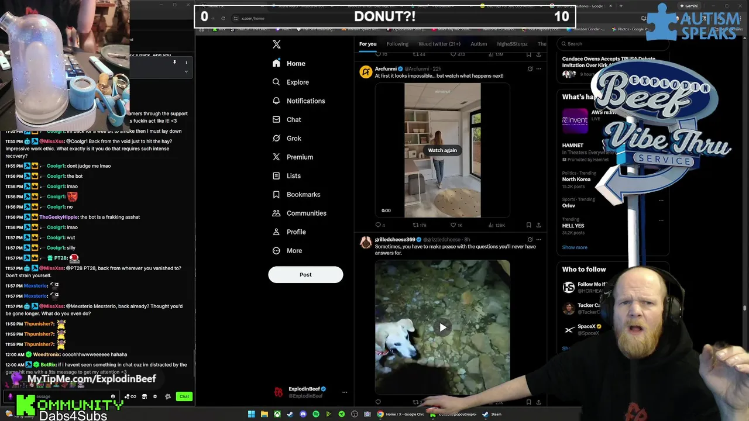The width and height of the screenshot is (749, 421).
Task: Open the Explore page
Action: [291, 82]
